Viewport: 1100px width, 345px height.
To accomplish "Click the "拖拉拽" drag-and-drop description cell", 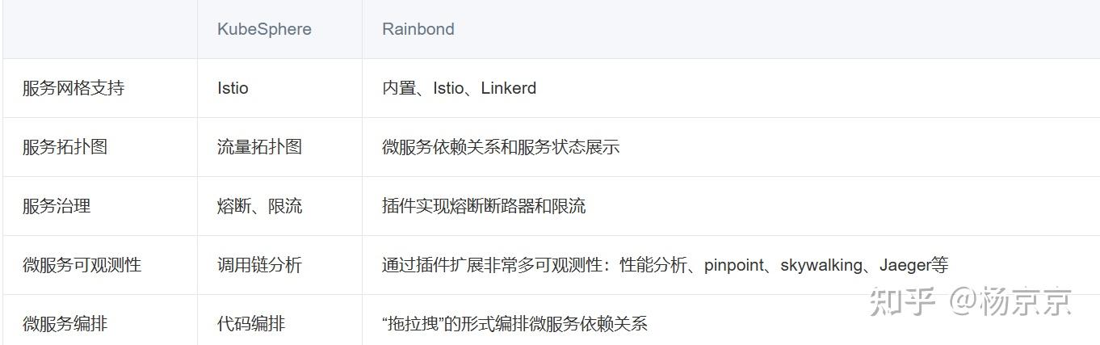I will click(x=514, y=324).
